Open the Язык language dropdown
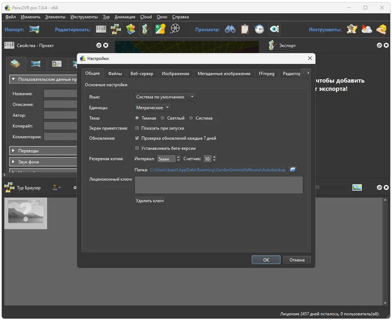This screenshot has height=320, width=392. pyautogui.click(x=165, y=96)
